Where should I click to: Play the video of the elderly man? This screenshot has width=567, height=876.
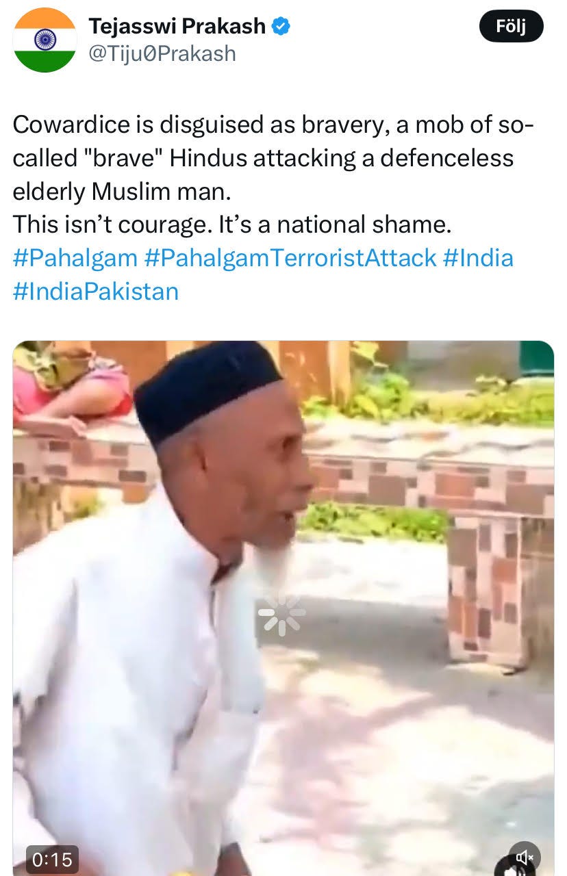[283, 608]
